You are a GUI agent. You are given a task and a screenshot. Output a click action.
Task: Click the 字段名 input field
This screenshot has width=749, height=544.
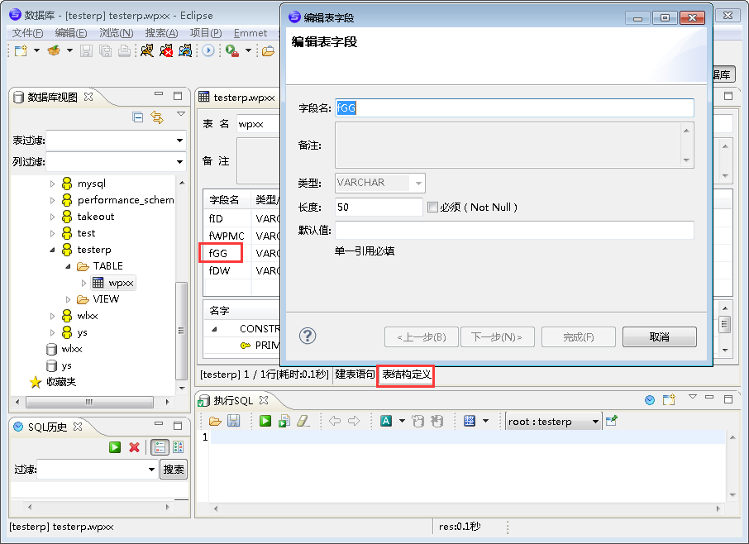(514, 108)
